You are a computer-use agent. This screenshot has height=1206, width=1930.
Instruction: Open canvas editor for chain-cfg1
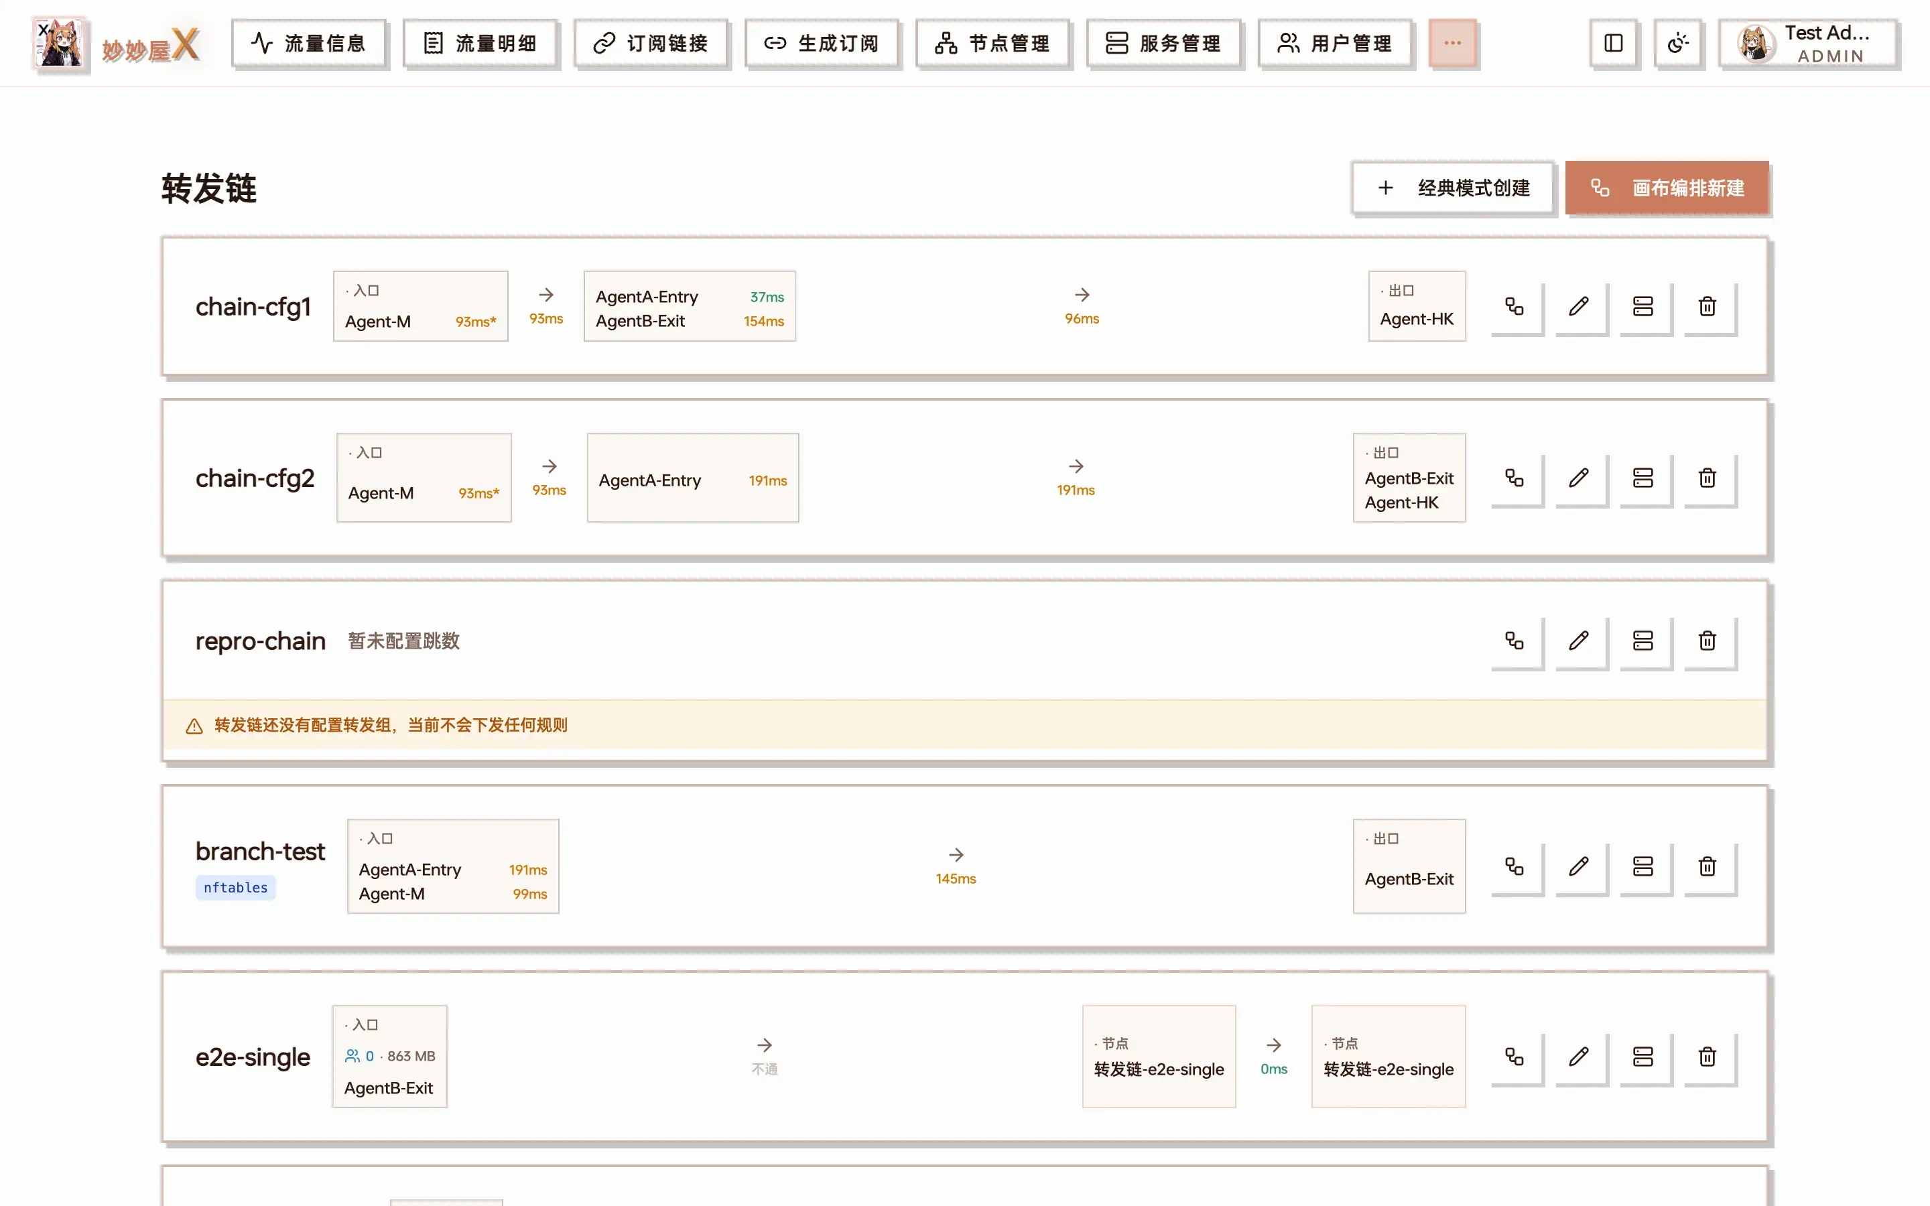[x=1515, y=307]
